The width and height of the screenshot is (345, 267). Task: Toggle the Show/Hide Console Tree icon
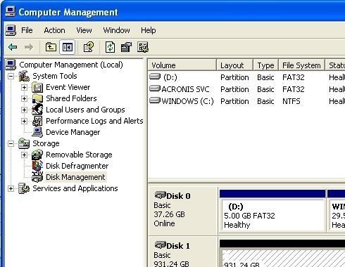(67, 47)
